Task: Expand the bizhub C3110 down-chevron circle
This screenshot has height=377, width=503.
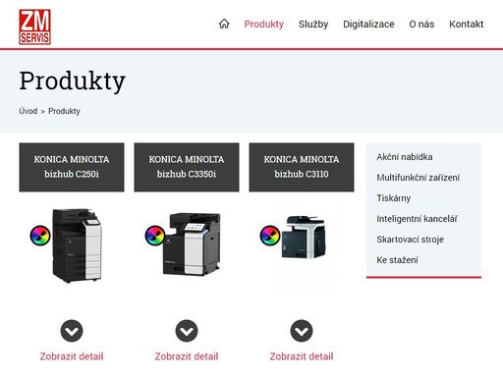Action: 302,331
